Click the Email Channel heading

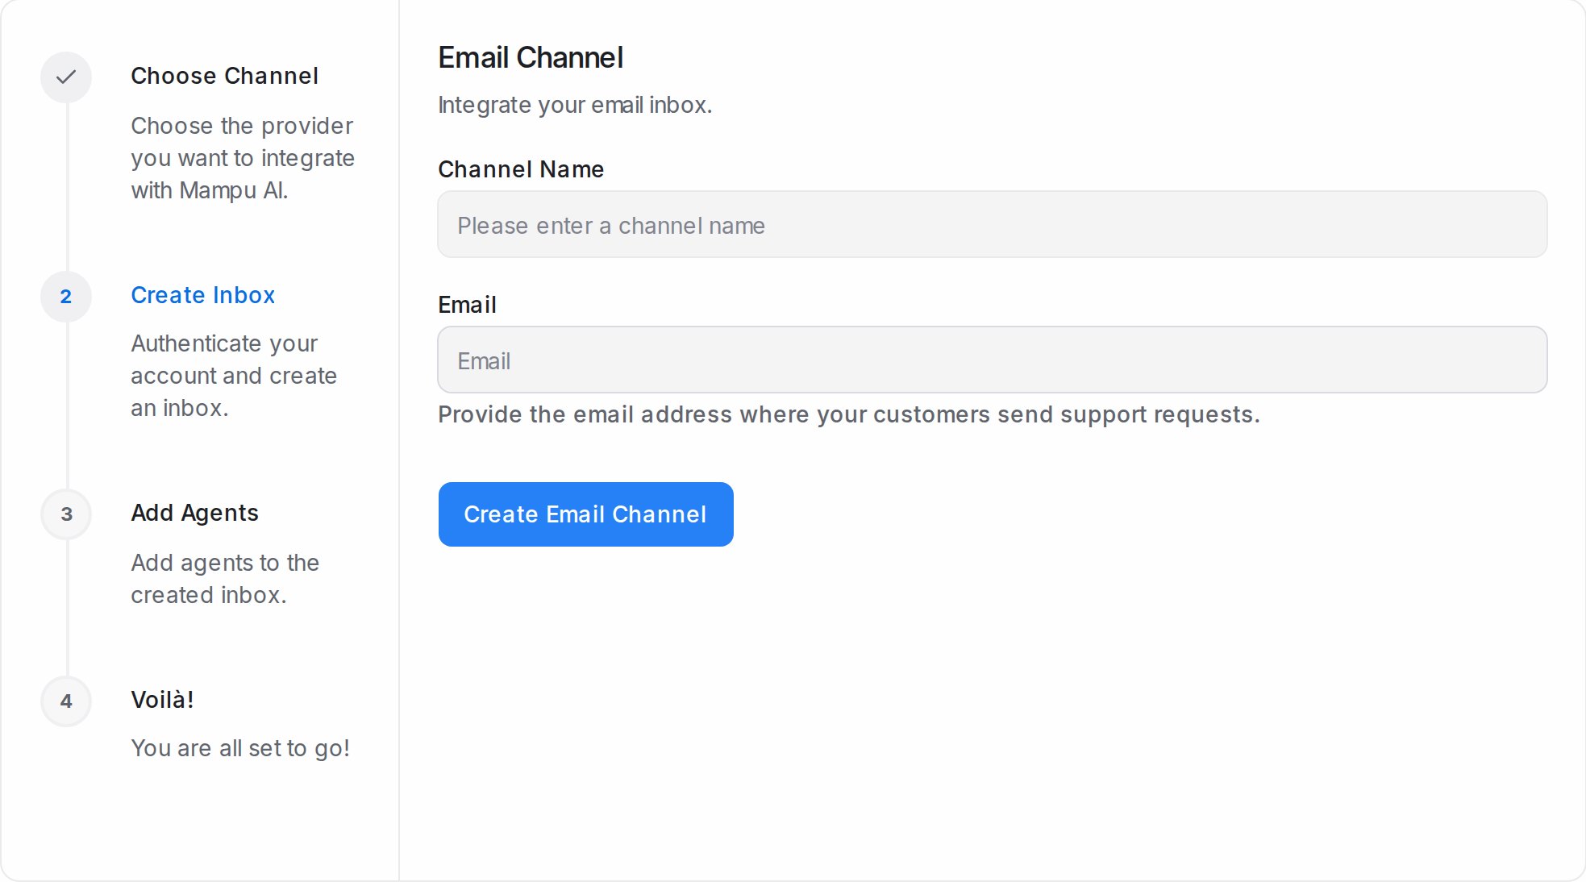tap(531, 58)
